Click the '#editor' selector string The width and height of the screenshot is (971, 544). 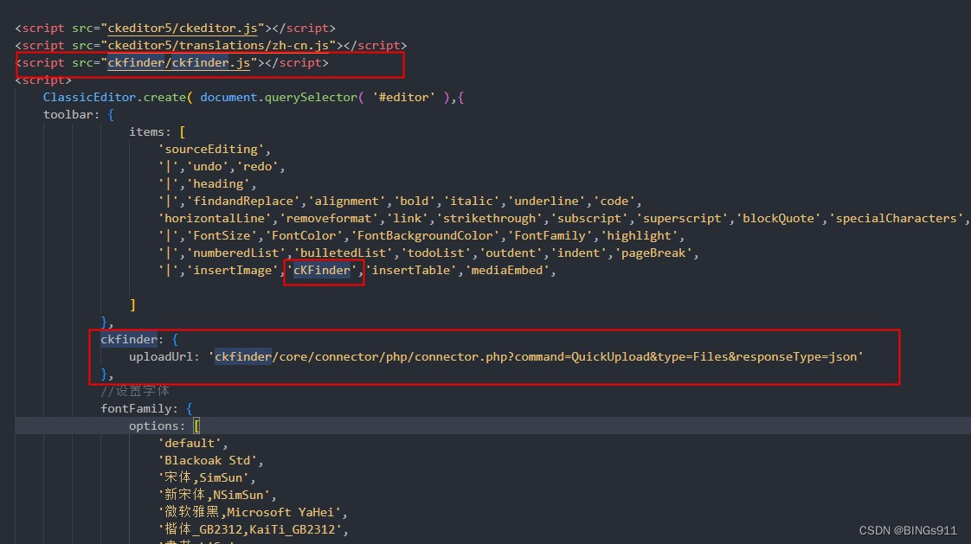(x=403, y=97)
